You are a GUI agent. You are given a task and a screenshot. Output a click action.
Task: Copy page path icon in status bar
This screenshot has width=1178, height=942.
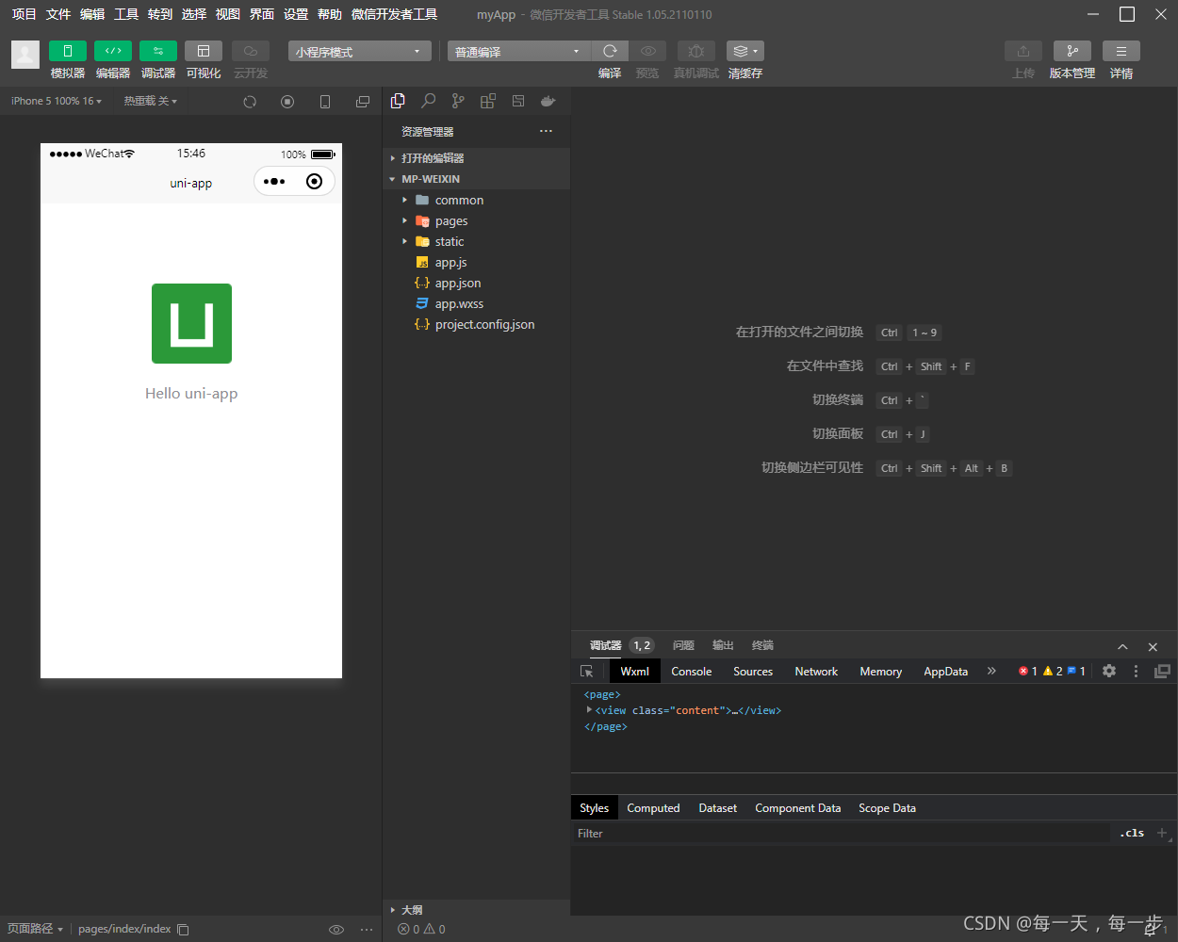[x=183, y=930]
